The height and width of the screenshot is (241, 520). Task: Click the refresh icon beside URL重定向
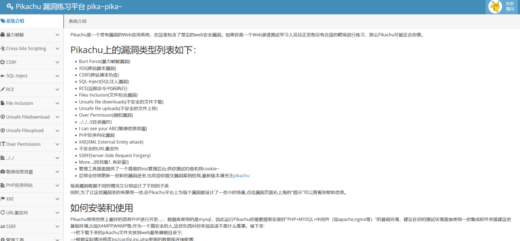coord(3,212)
